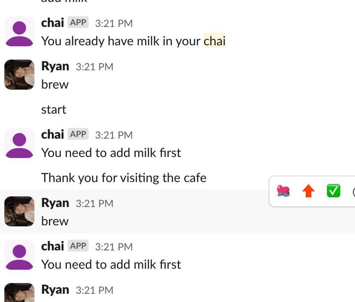Screen dimensions: 355x302
Task: Click the "Thank you for visiting the cafe" message
Action: pos(123,178)
